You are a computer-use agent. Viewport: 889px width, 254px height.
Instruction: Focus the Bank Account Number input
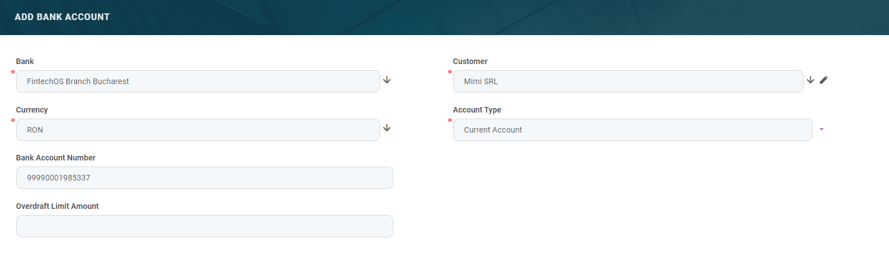[x=205, y=178]
